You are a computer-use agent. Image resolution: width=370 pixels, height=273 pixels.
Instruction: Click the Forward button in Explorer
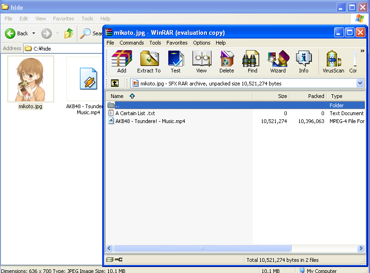[x=46, y=33]
